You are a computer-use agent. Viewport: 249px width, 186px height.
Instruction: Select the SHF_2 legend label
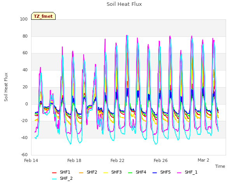click(66, 178)
